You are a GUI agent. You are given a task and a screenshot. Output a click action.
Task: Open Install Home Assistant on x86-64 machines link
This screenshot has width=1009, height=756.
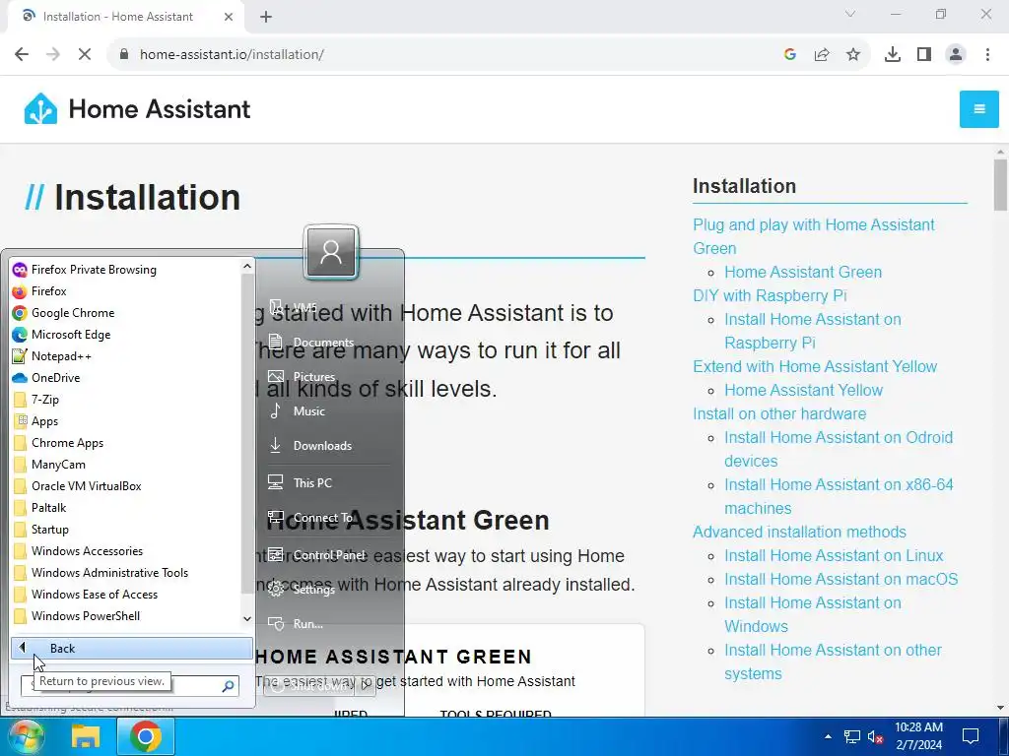pos(839,496)
